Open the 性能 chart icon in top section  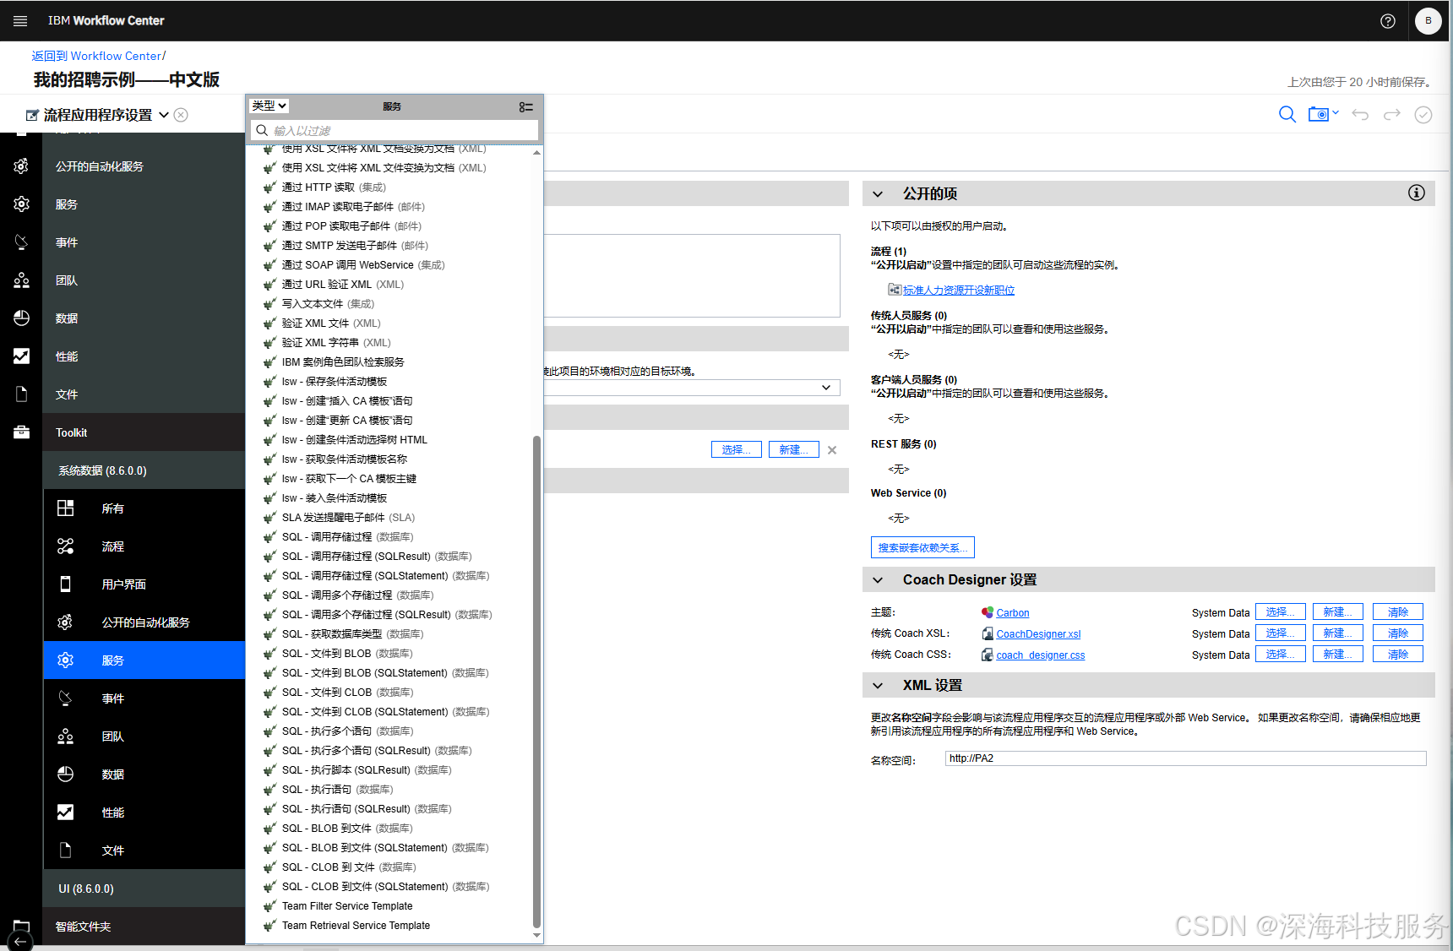[x=21, y=356]
